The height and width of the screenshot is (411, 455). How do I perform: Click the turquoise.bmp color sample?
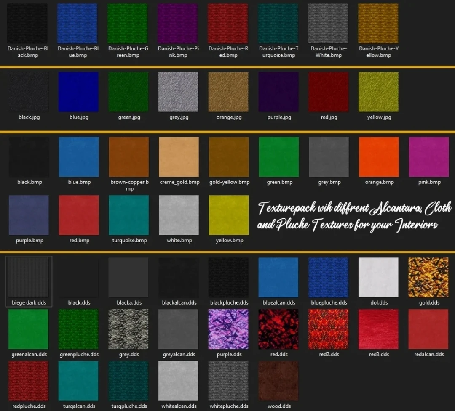(x=128, y=215)
